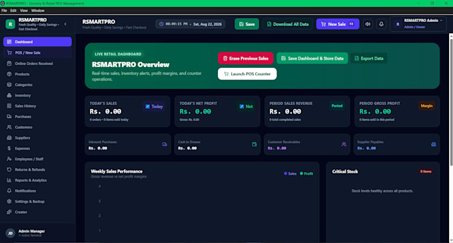Open the header notification bell
This screenshot has height=243, width=453.
(381, 24)
